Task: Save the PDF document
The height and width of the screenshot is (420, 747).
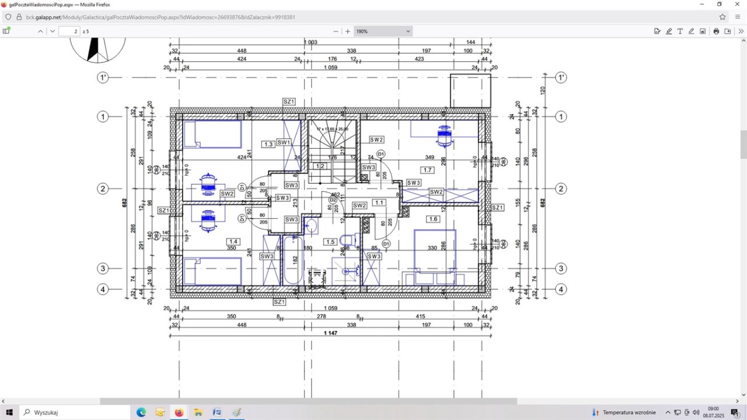Action: tap(727, 32)
